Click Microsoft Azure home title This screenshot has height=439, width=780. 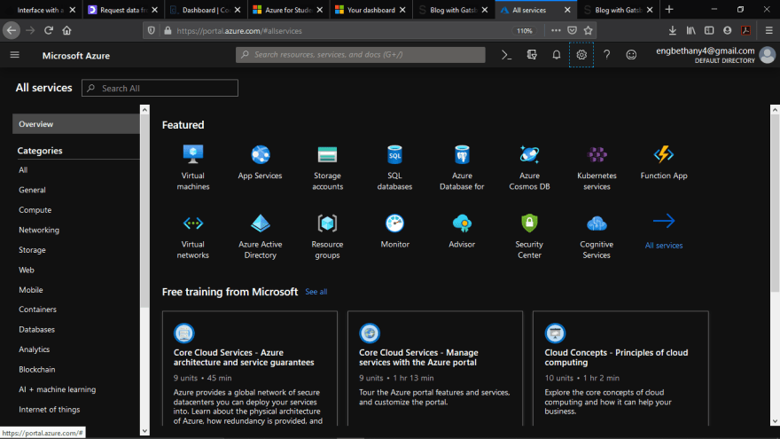(x=76, y=56)
